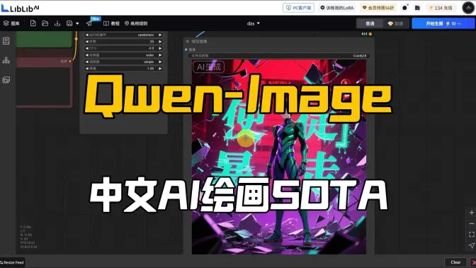Image resolution: width=476 pixels, height=268 pixels.
Task: Click the green node block
Action: [44, 40]
